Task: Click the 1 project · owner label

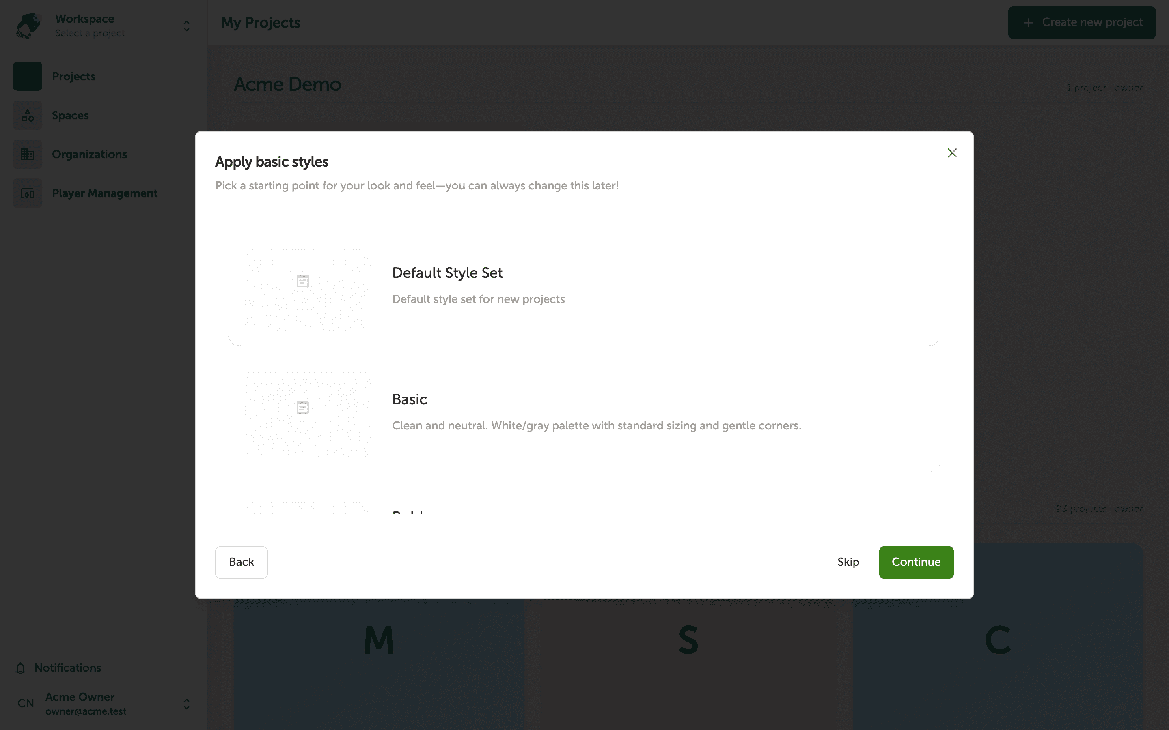Action: coord(1104,88)
